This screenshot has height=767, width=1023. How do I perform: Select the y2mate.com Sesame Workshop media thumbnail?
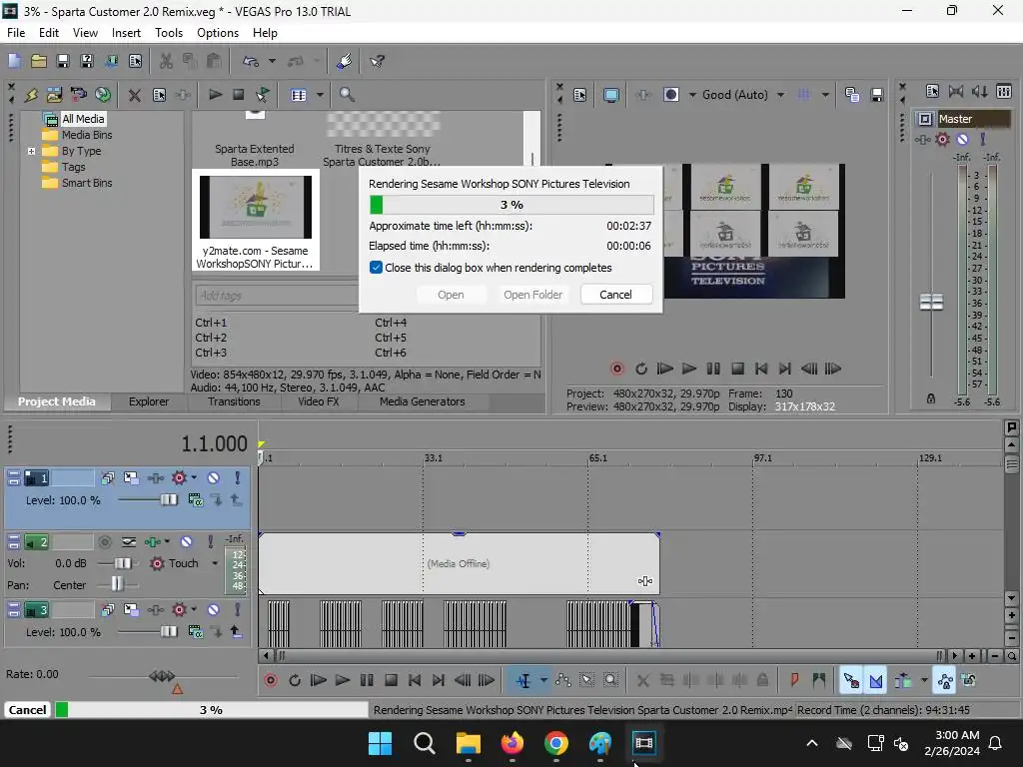tap(255, 221)
